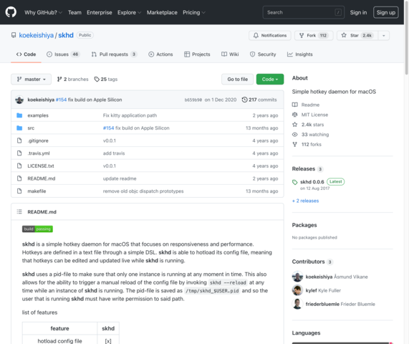409x344 pixels.
Task: Click kylef's contributor avatar
Action: pyautogui.click(x=297, y=290)
